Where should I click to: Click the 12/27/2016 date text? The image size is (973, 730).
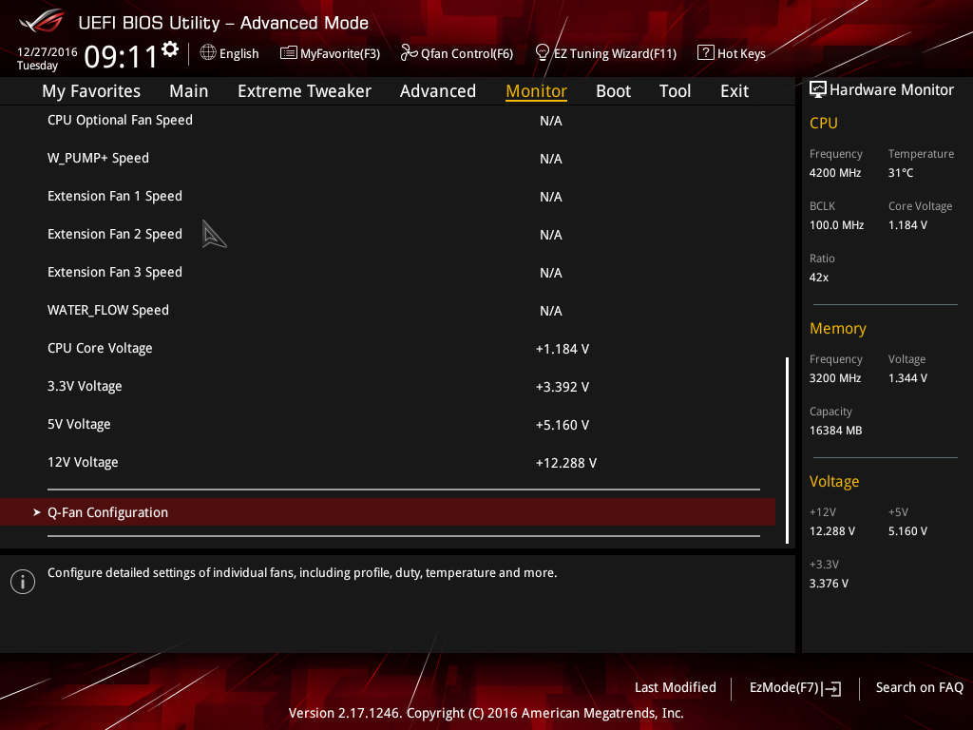coord(48,52)
